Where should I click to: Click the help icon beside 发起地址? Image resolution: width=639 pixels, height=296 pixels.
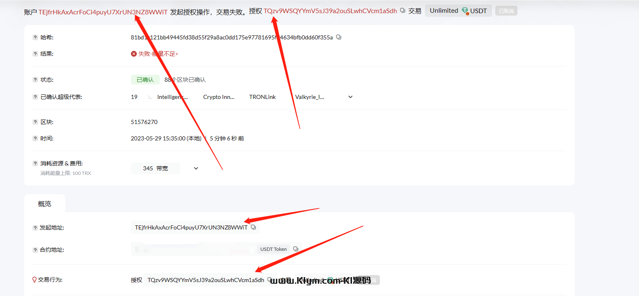click(35, 227)
